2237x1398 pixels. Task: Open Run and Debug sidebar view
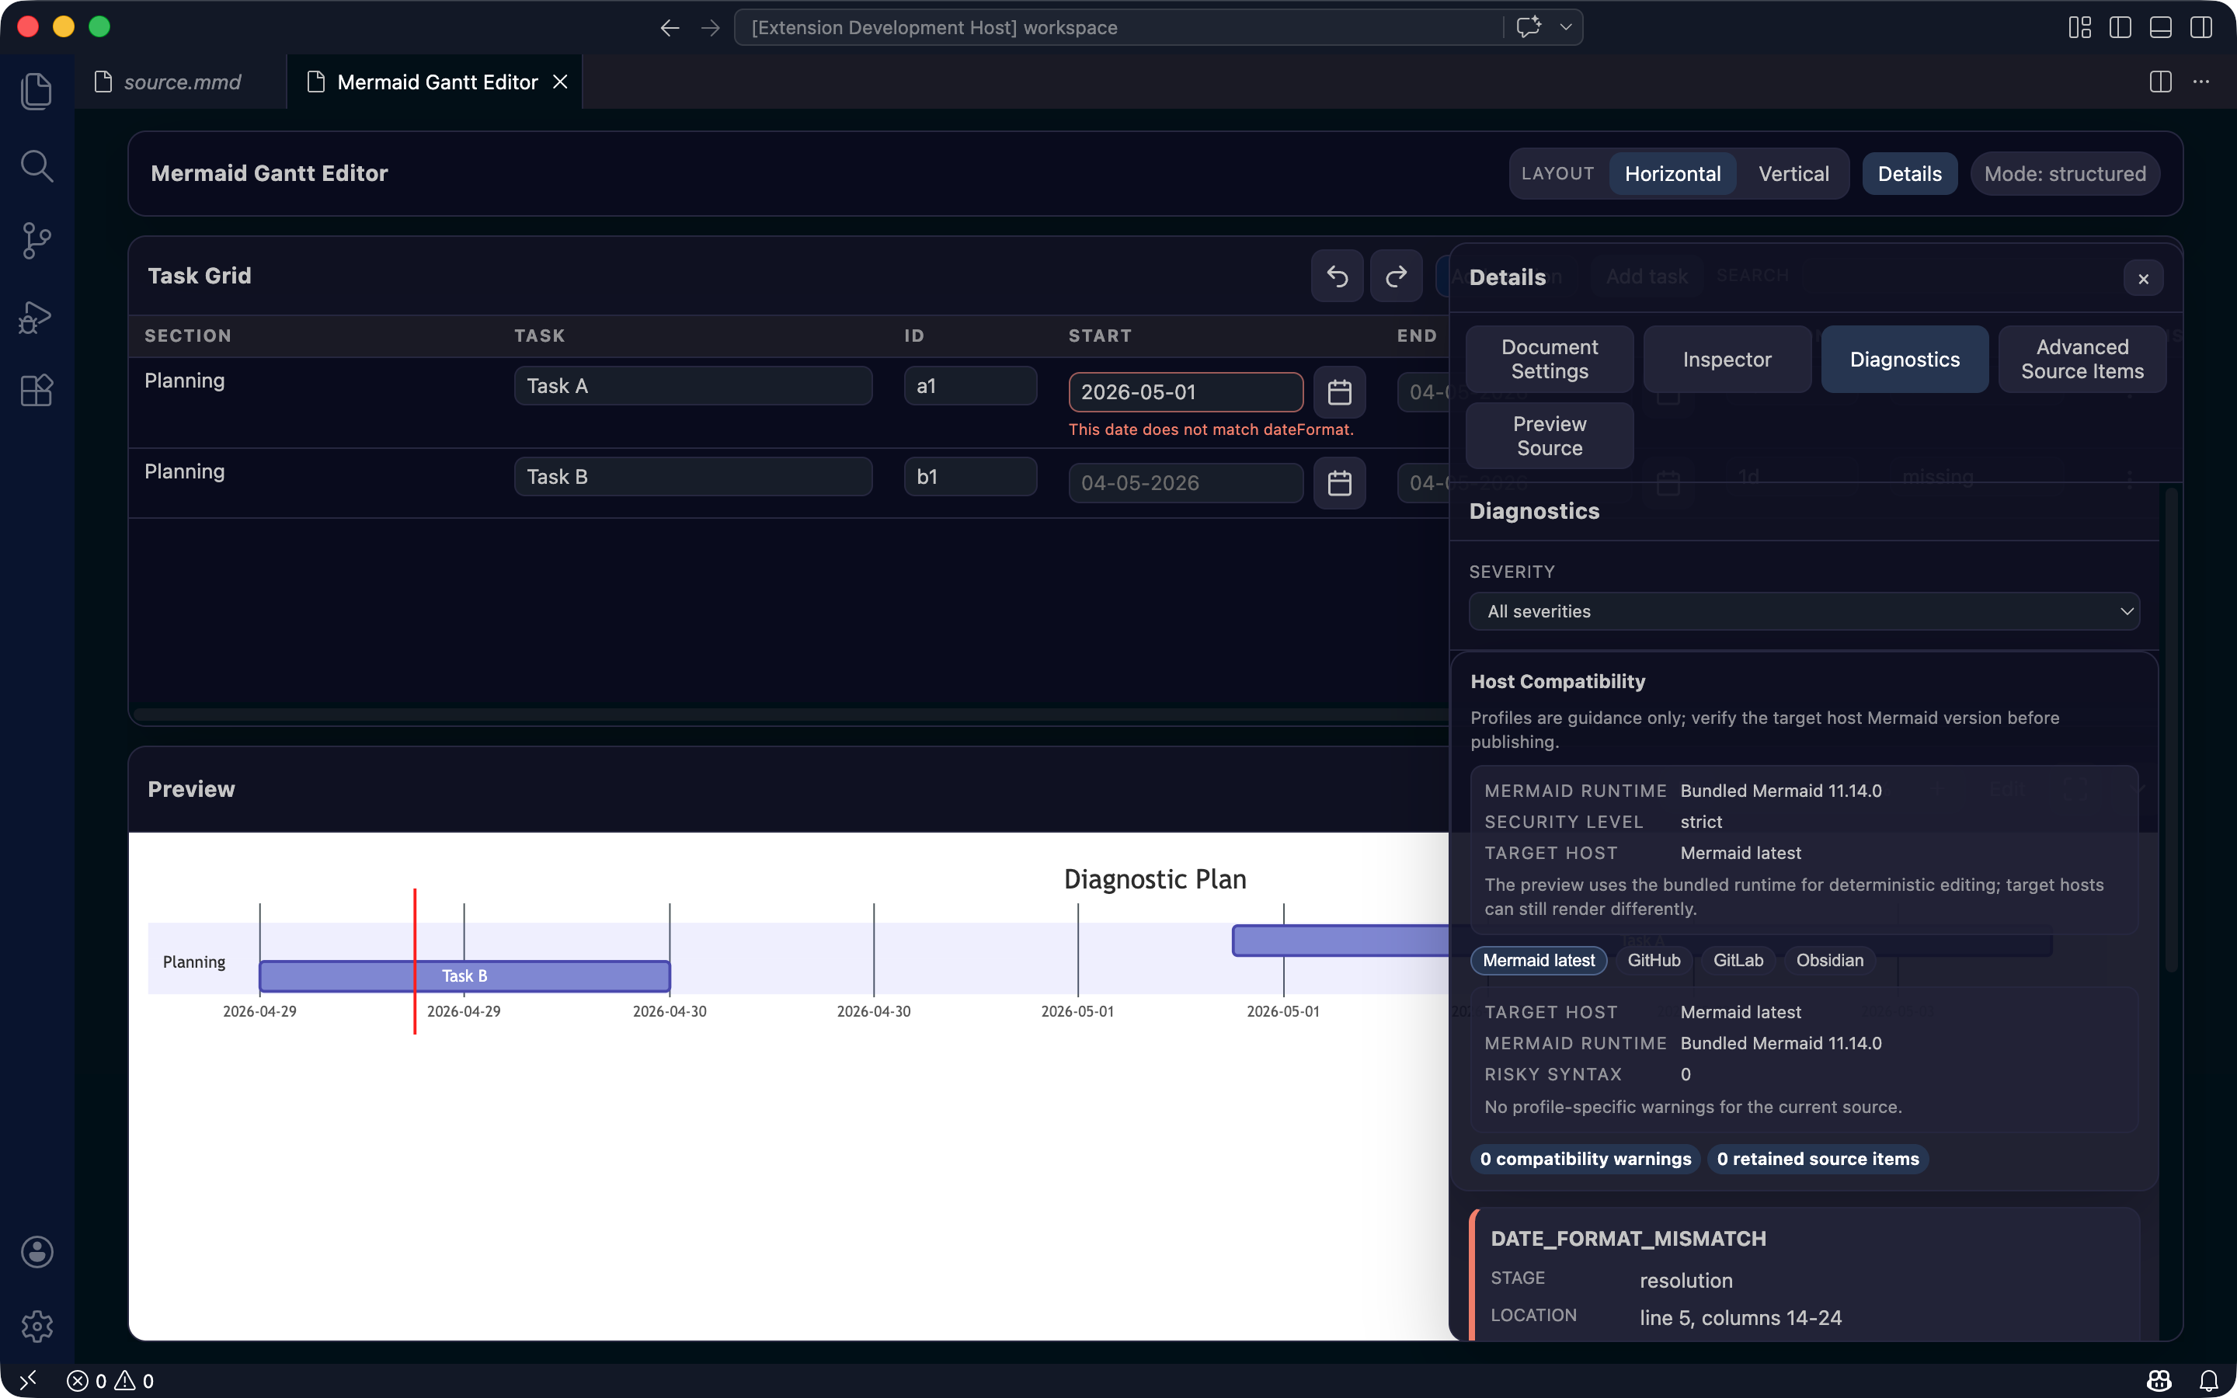36,316
